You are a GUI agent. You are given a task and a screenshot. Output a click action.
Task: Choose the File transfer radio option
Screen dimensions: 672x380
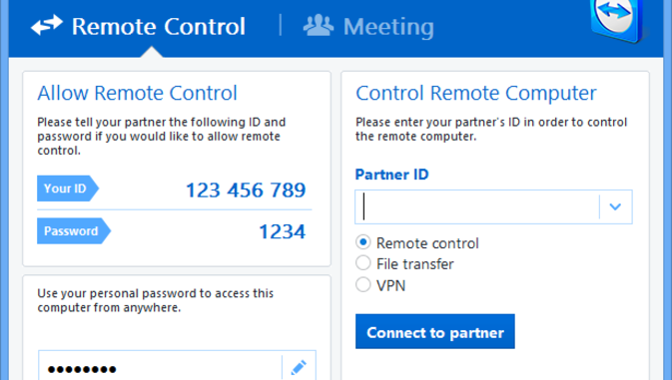363,263
